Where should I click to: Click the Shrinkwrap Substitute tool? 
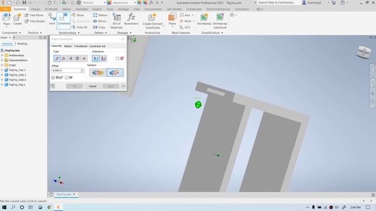pos(220,21)
